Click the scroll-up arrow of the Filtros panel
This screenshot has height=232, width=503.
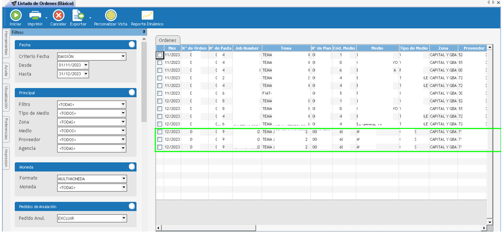(x=144, y=39)
